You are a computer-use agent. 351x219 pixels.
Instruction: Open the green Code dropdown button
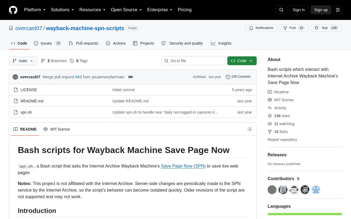[x=242, y=61]
